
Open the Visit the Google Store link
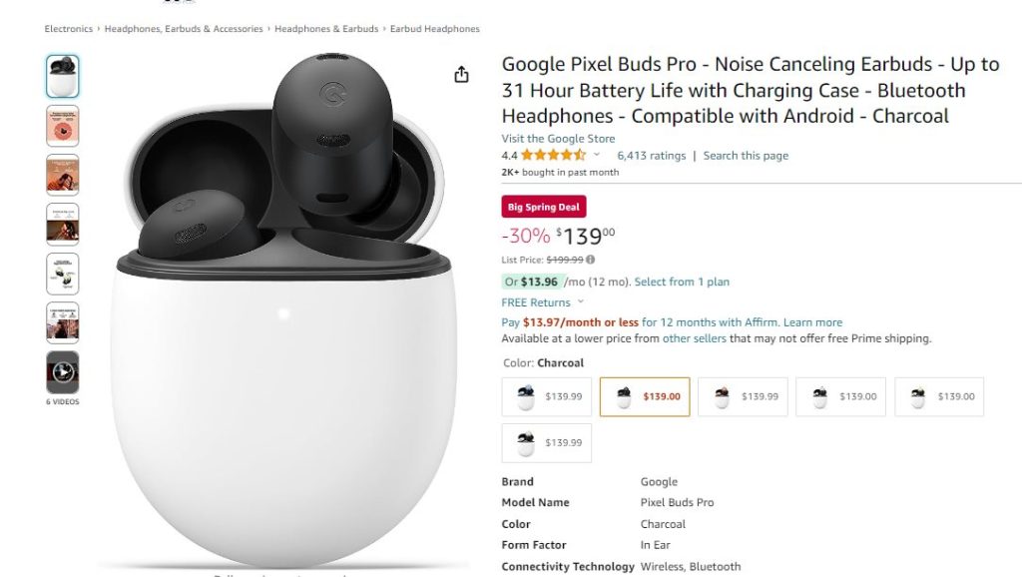[558, 138]
